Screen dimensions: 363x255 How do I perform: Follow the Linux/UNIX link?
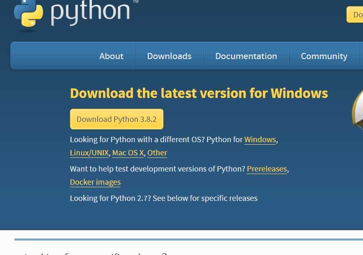[89, 153]
